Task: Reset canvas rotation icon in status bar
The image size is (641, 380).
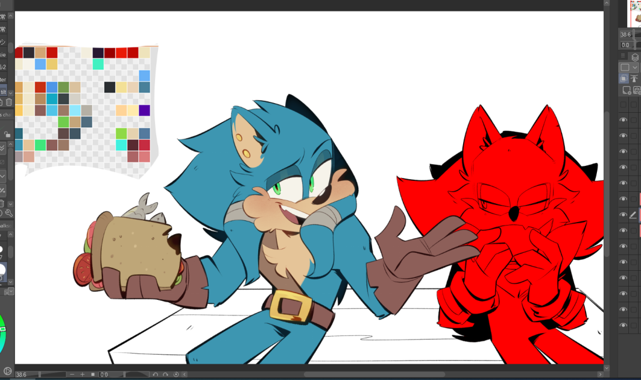Action: point(176,375)
